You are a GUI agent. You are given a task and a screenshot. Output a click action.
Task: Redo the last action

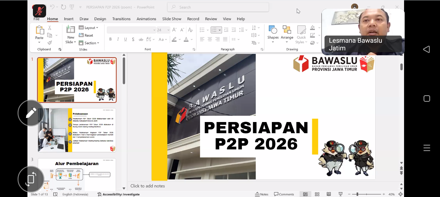(x=63, y=7)
